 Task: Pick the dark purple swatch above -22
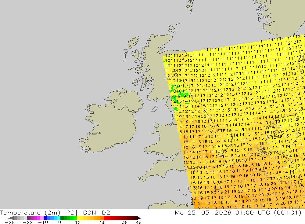coord(29,218)
